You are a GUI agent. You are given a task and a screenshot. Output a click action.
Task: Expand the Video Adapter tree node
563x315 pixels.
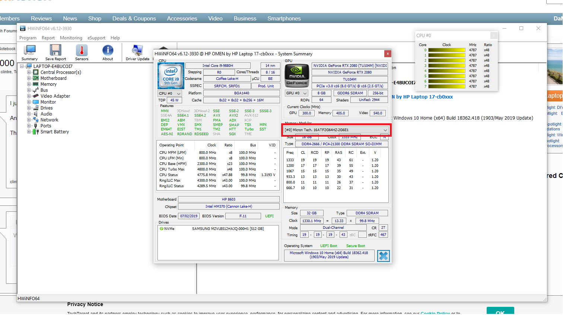tap(29, 96)
